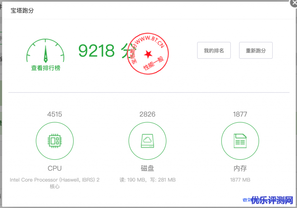Select the disk score 2826
Viewport: 297px width, 208px height.
[147, 114]
